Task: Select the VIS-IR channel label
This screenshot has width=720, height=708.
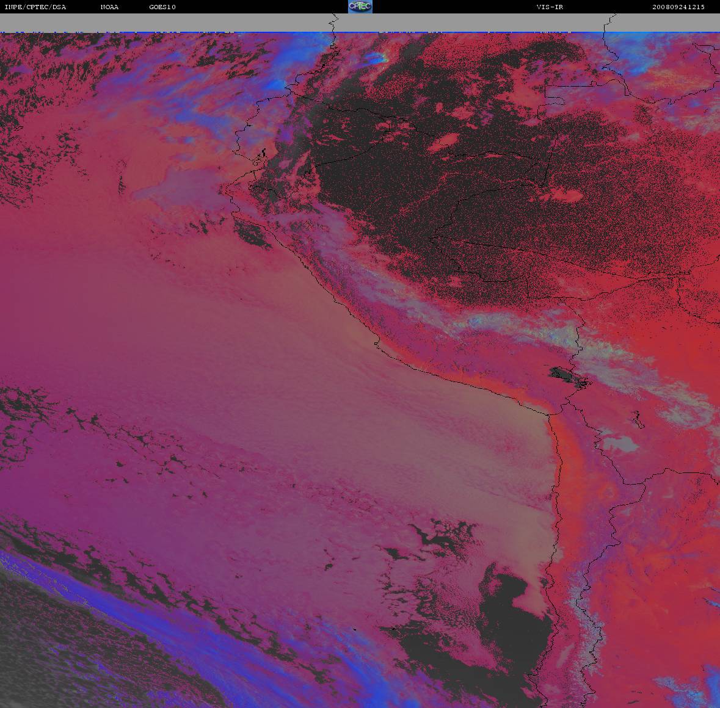Action: click(x=550, y=7)
